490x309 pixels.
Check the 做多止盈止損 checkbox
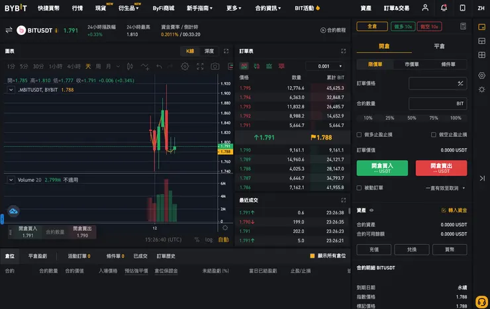359,134
